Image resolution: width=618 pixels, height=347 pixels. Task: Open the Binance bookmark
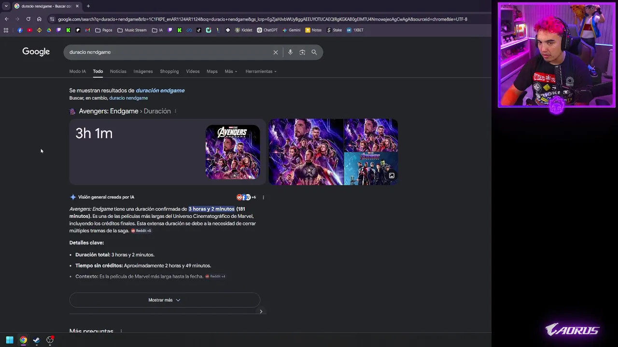(x=39, y=30)
